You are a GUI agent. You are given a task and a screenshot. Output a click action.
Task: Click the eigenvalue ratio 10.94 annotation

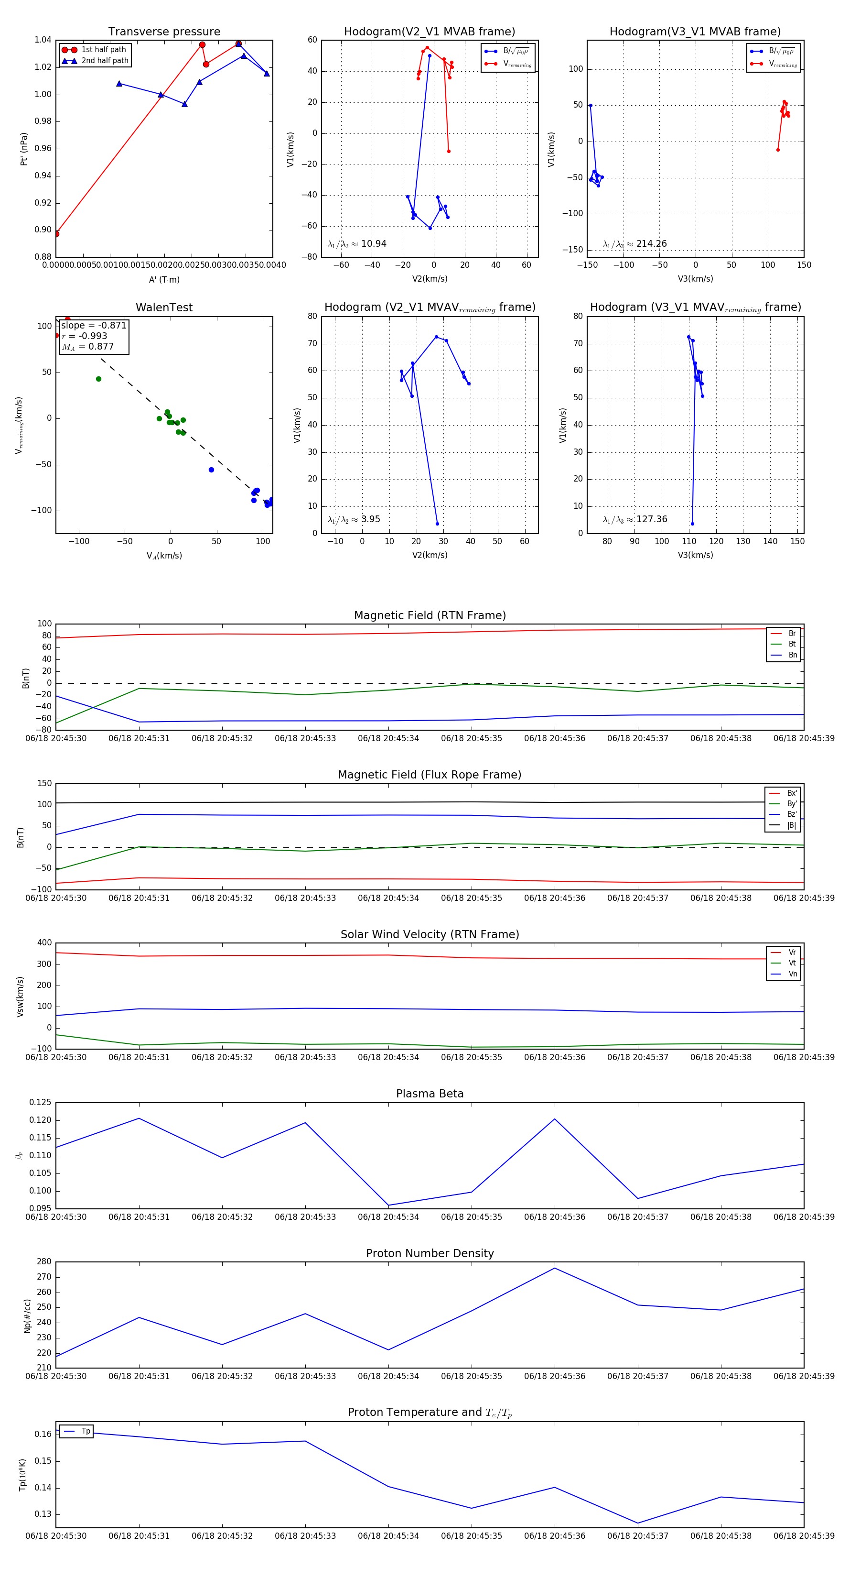click(357, 244)
